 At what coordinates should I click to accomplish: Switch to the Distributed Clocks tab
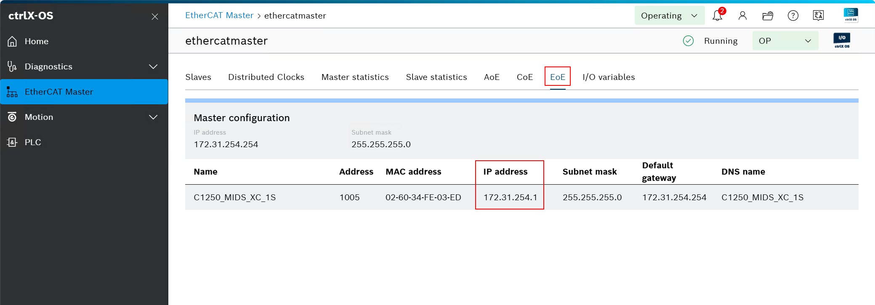(266, 77)
